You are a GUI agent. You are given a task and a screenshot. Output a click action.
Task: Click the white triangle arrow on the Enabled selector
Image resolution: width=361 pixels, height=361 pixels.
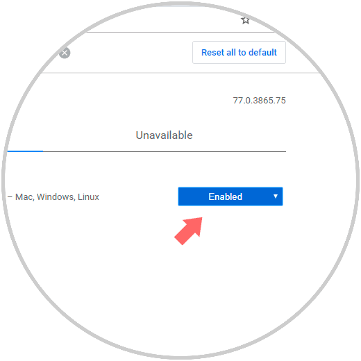pyautogui.click(x=276, y=196)
